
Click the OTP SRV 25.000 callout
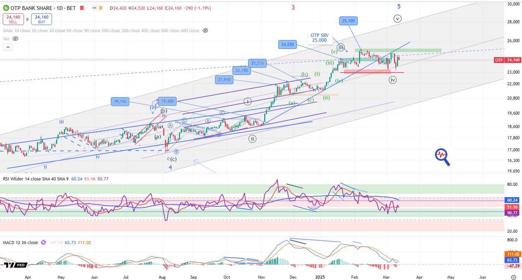click(319, 38)
